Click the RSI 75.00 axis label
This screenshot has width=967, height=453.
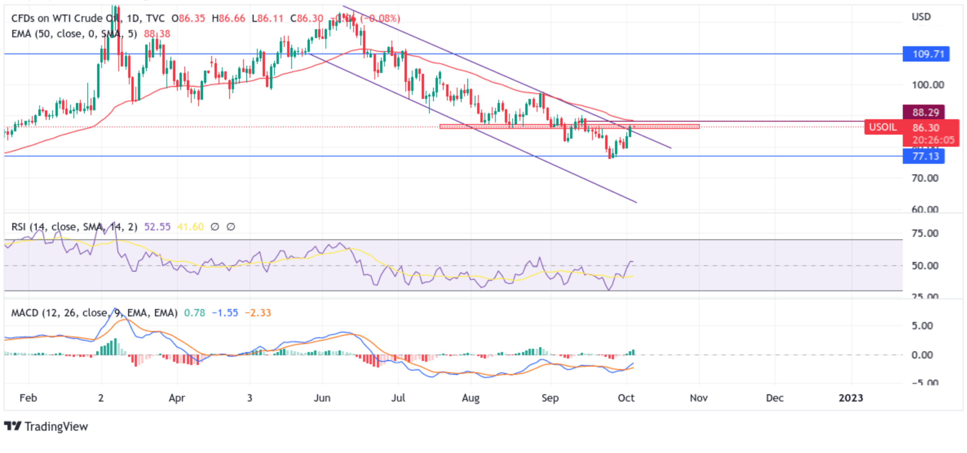925,233
